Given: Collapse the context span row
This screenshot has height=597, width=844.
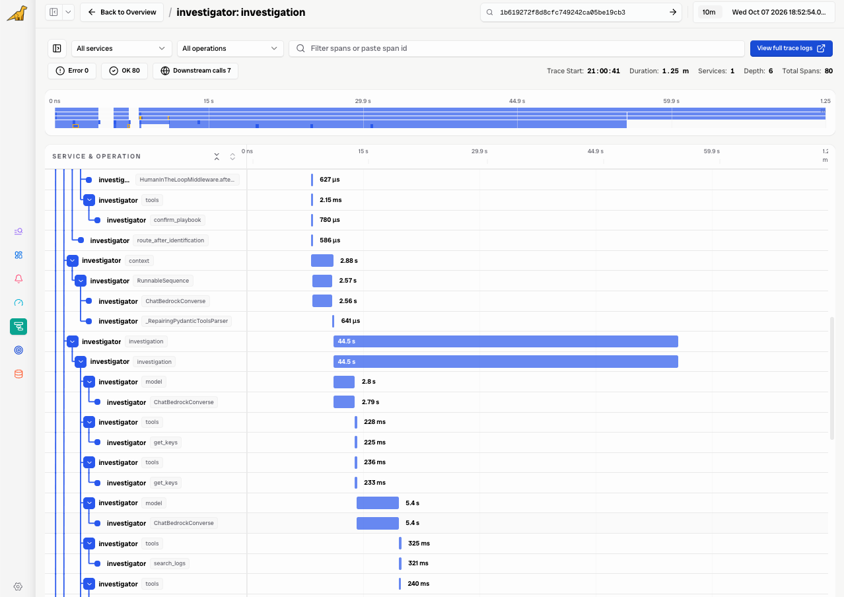Looking at the screenshot, I should (x=73, y=261).
